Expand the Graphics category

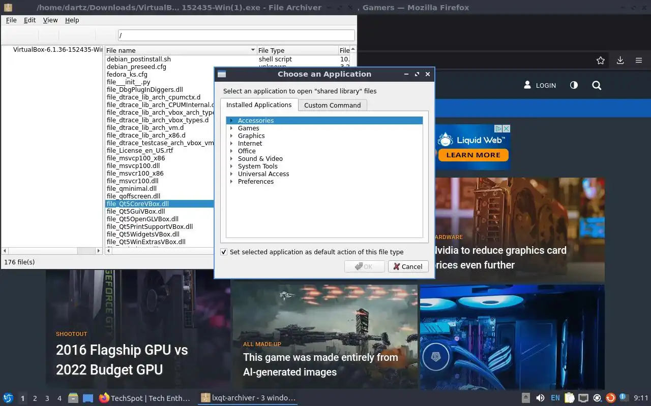pos(231,136)
